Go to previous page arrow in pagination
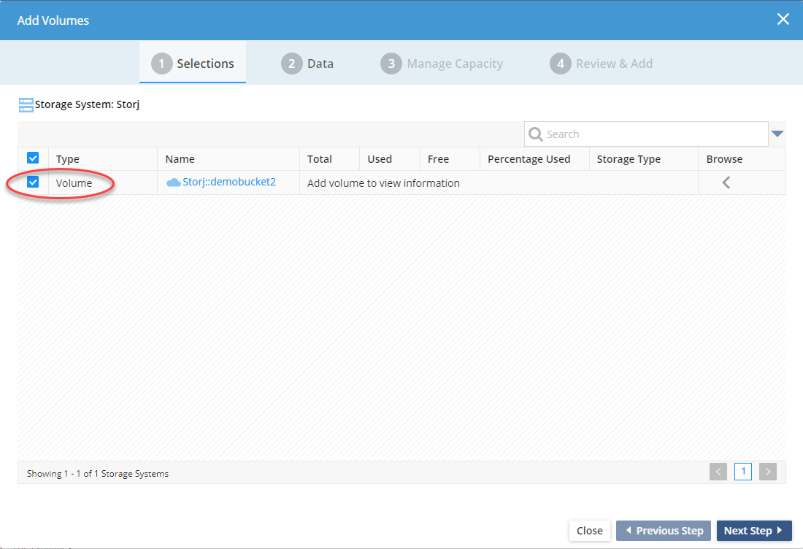The image size is (803, 549). pyautogui.click(x=718, y=472)
